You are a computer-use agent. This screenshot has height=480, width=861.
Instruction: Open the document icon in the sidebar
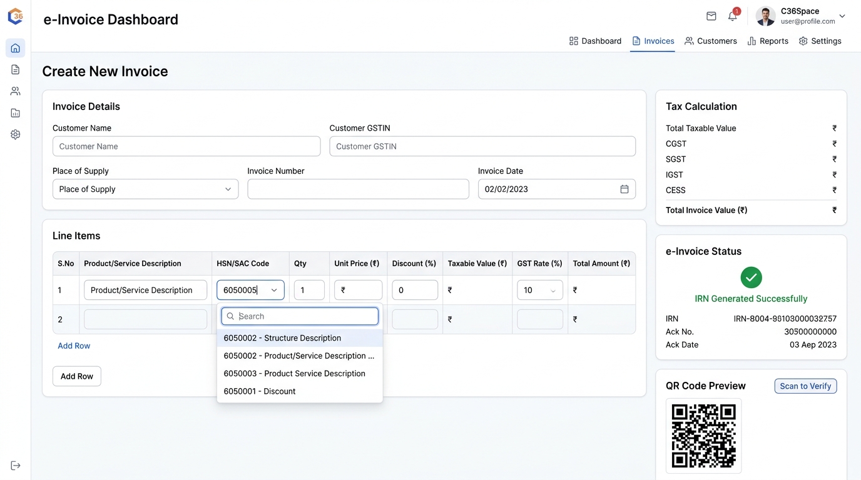tap(16, 69)
